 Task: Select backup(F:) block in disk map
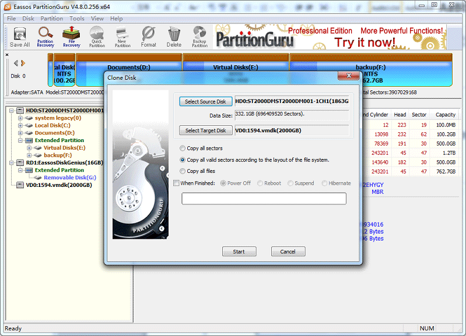click(x=371, y=70)
